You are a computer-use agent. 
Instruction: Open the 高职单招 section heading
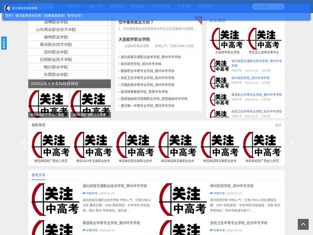[38, 125]
